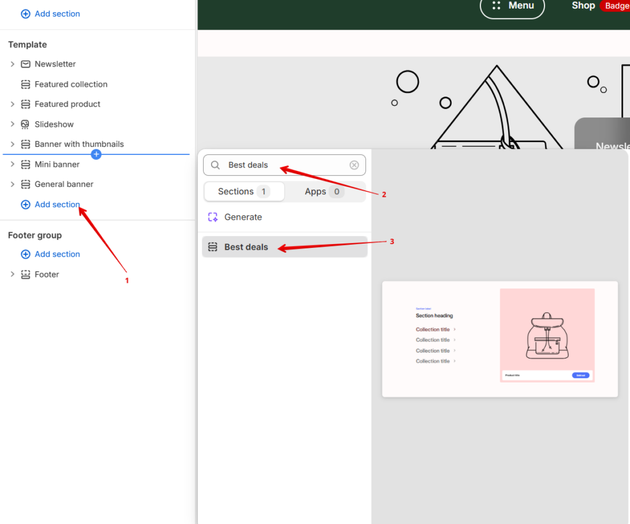Select Newsletter in the template tree

55,64
